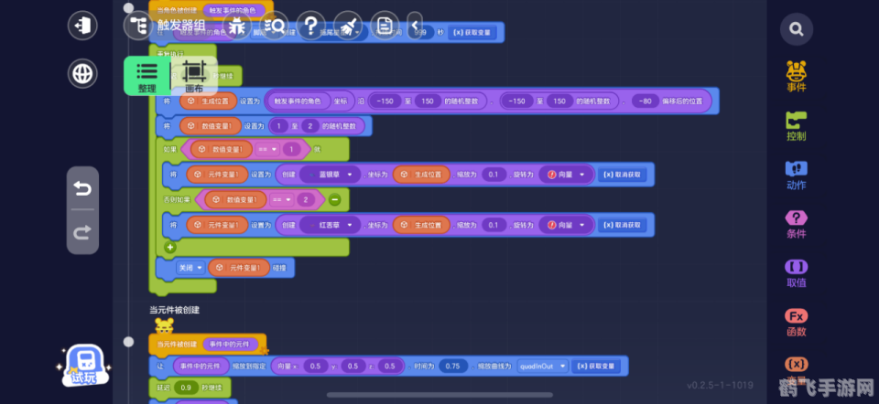Screen dimensions: 879x404
Task: Open the search magnifier at top right
Action: [x=797, y=29]
